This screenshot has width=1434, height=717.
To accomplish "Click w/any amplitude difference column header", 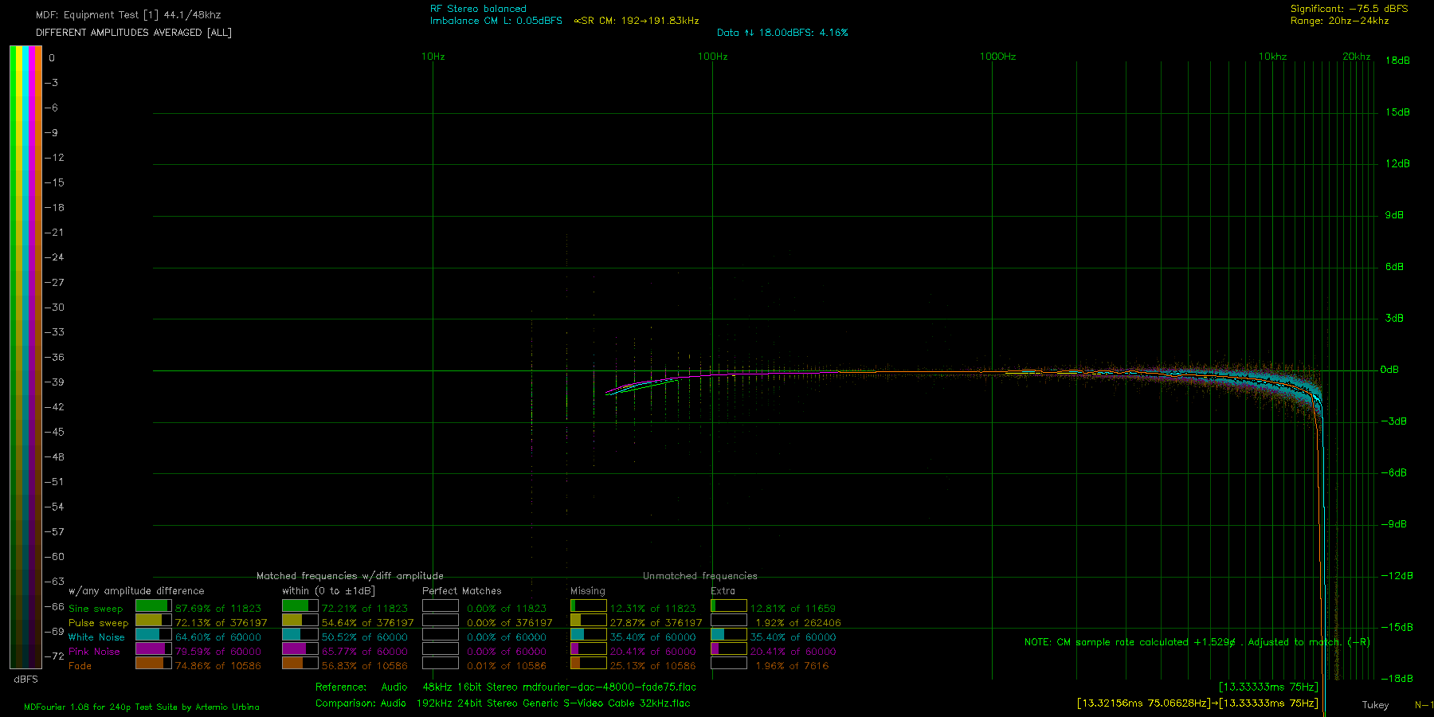I will [x=136, y=591].
